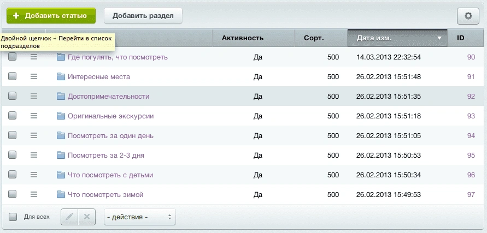Click date 26.02.2013 15:49:53
Screen dimensions: 487x233
[x=389, y=194]
